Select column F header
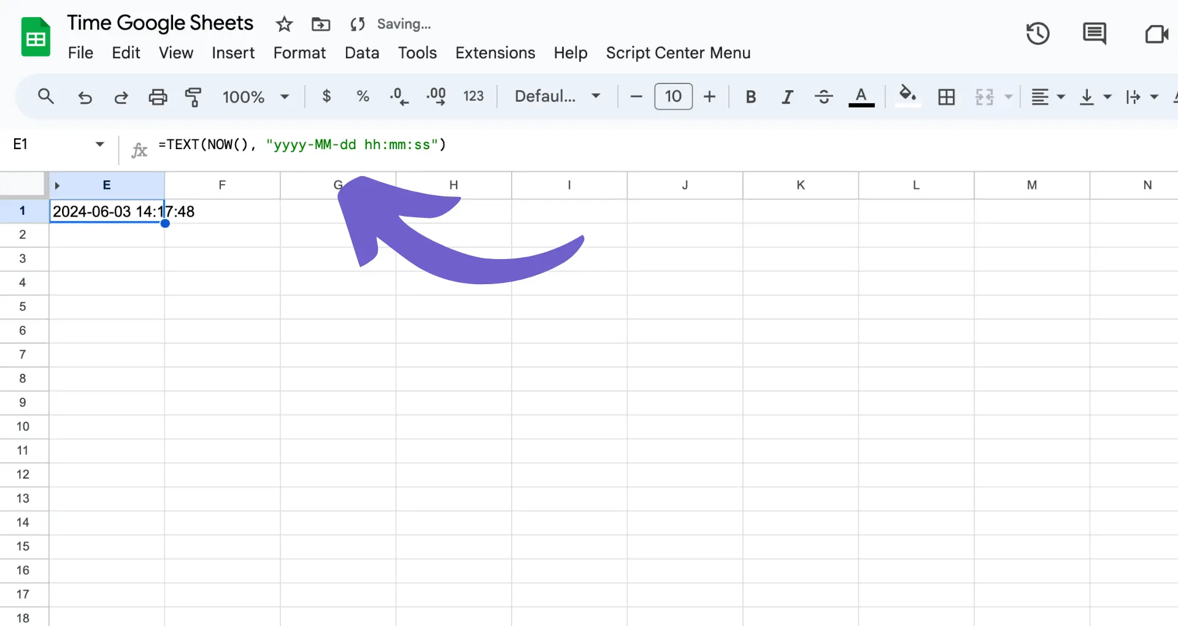 (222, 185)
